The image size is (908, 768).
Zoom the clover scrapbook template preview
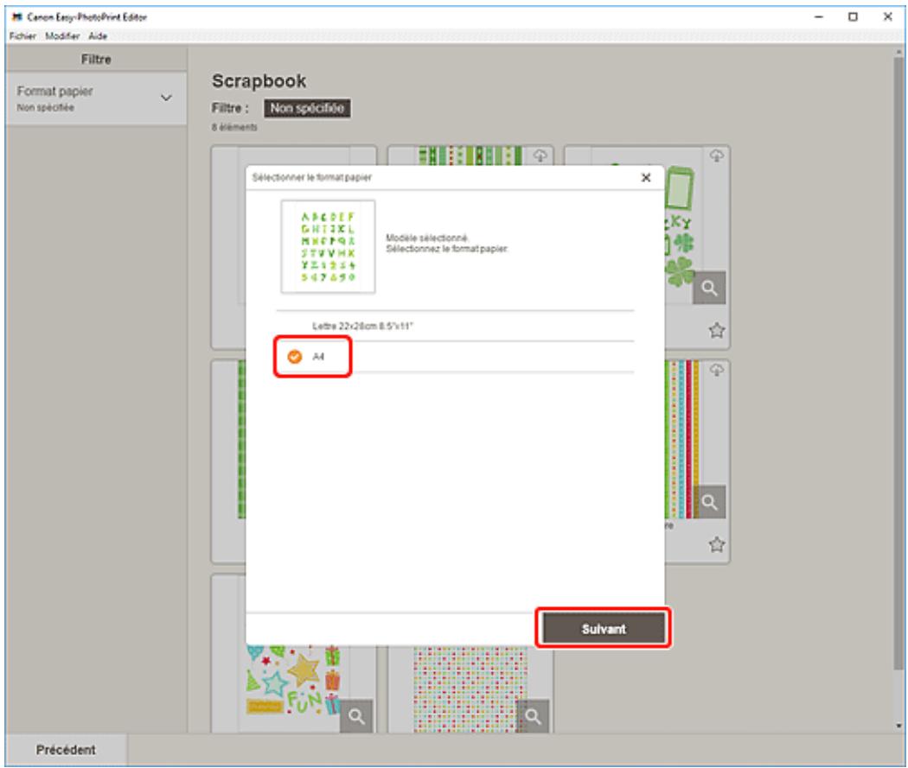[709, 288]
